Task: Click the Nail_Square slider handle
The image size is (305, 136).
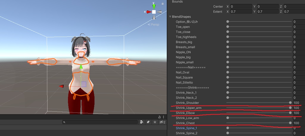Action: pos(228,77)
